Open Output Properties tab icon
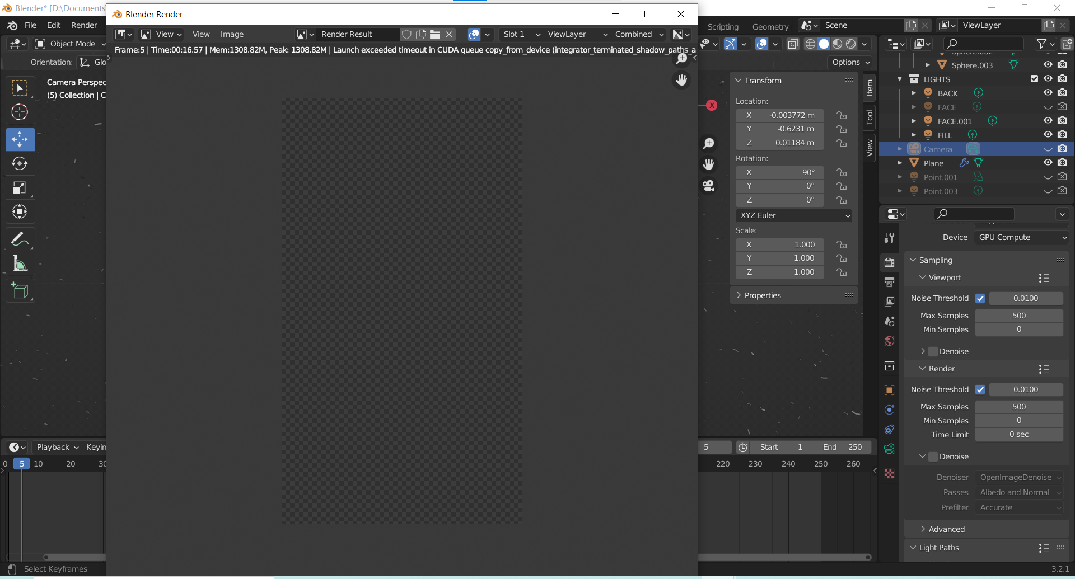1075x579 pixels. click(889, 282)
